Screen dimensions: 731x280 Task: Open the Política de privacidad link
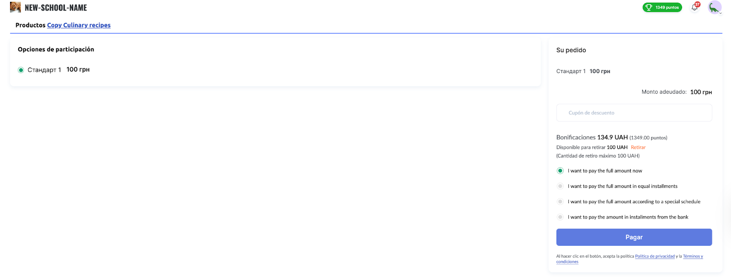point(655,256)
